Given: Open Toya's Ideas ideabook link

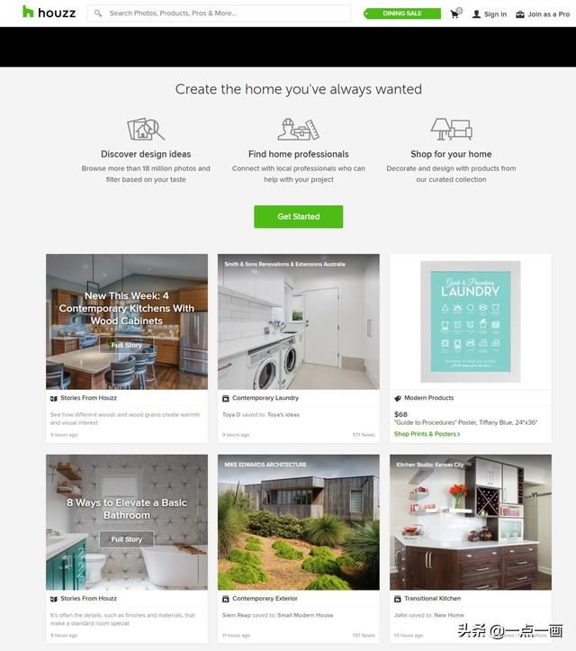Looking at the screenshot, I should tap(283, 414).
